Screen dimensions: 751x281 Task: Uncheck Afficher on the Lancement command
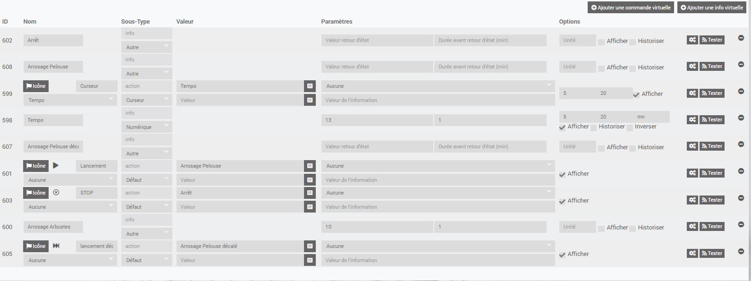coord(562,175)
